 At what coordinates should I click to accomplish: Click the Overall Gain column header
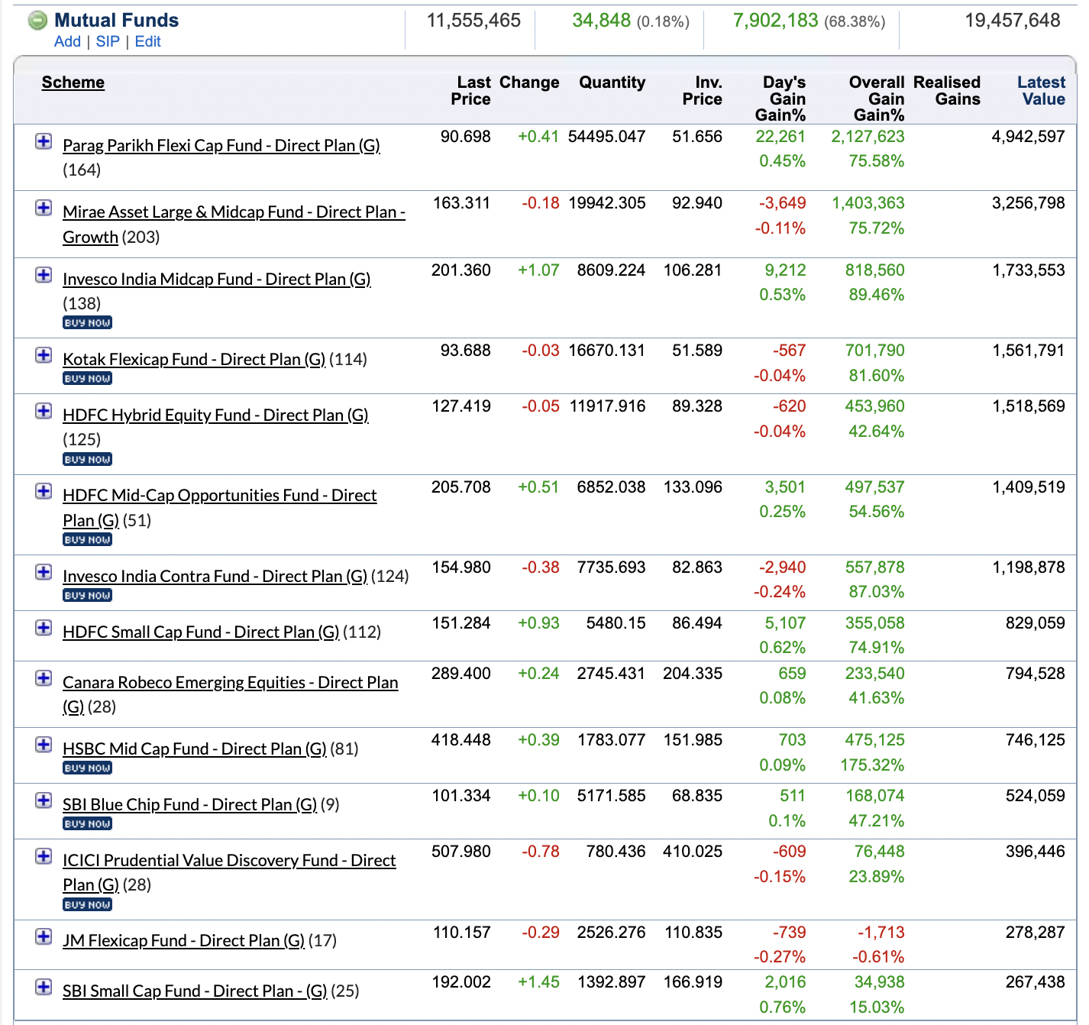[877, 99]
